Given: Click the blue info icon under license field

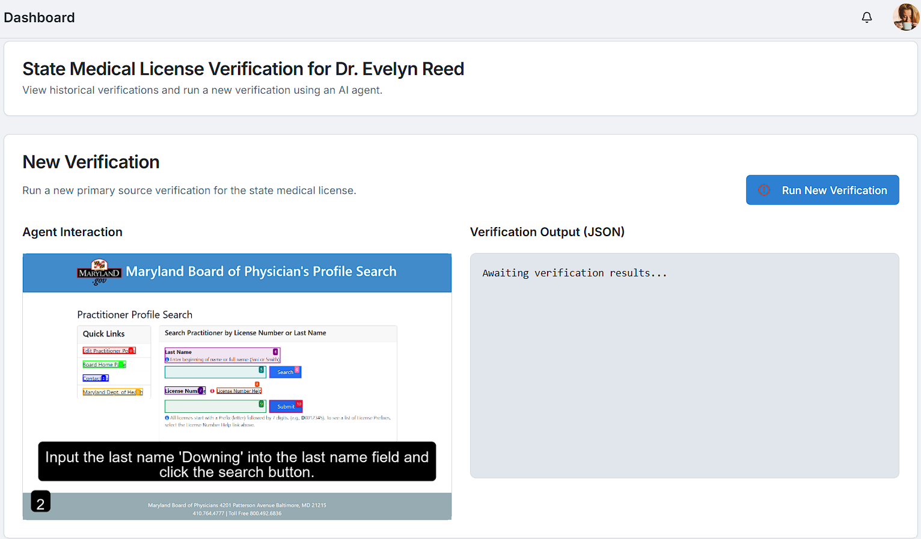Looking at the screenshot, I should click(x=167, y=418).
